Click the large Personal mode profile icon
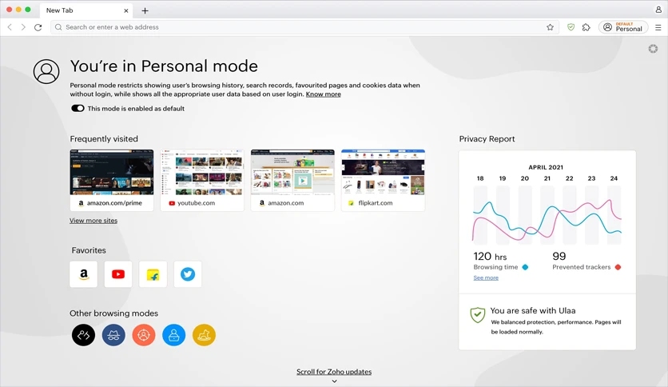Image resolution: width=668 pixels, height=387 pixels. (46, 71)
